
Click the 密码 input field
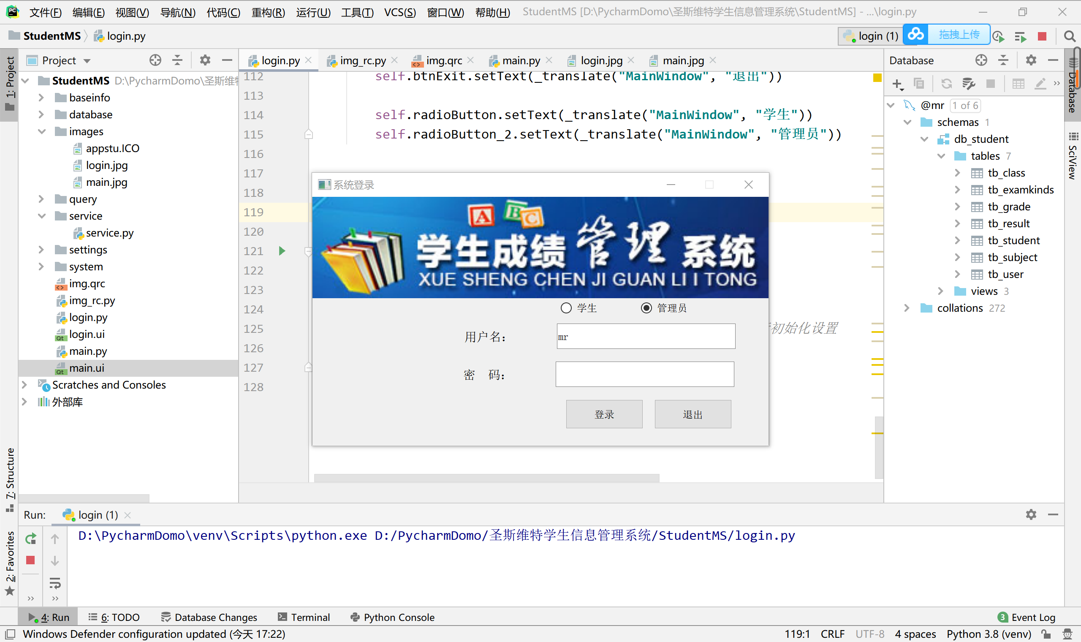[x=645, y=374]
